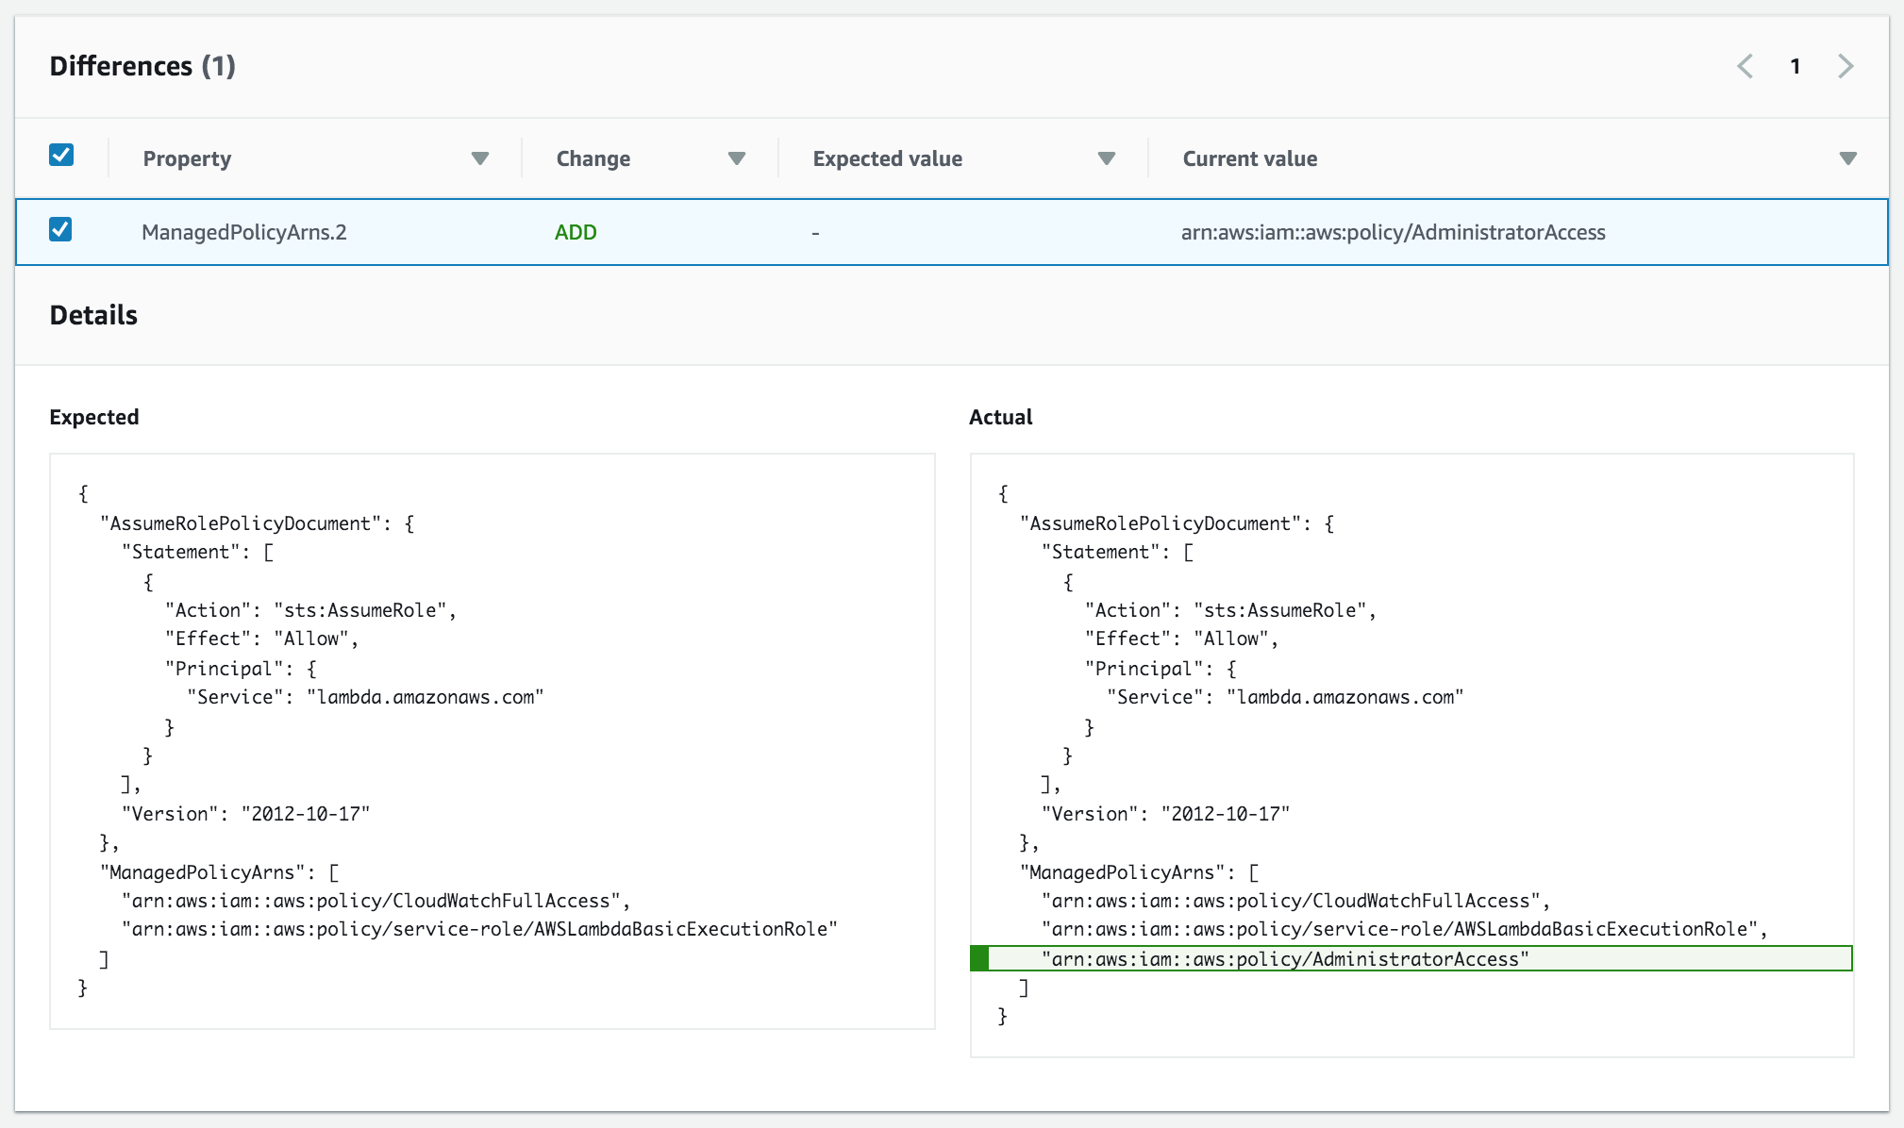Open Current value column dropdown arrow
Image resolution: width=1904 pixels, height=1128 pixels.
(x=1848, y=158)
